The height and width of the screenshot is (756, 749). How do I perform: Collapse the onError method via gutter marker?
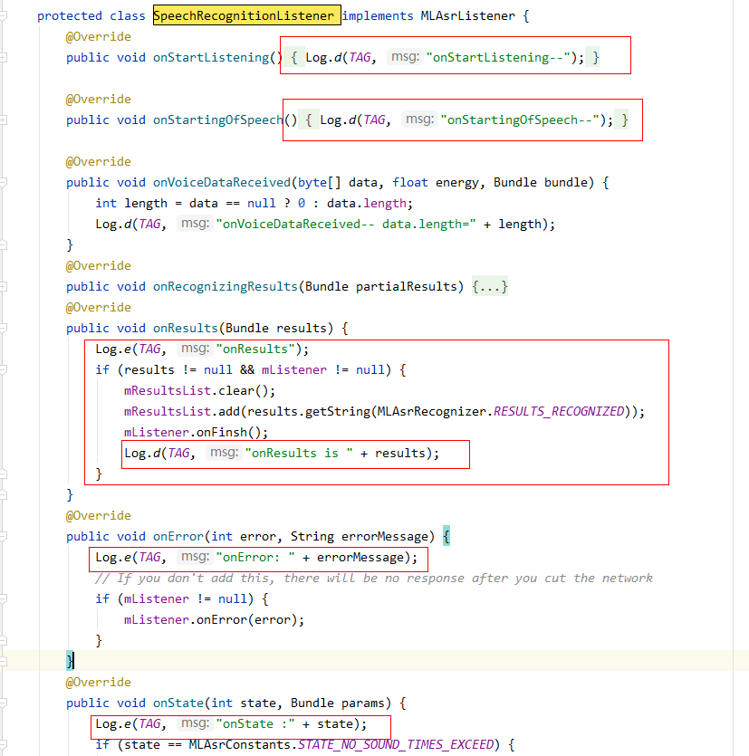tap(4, 536)
